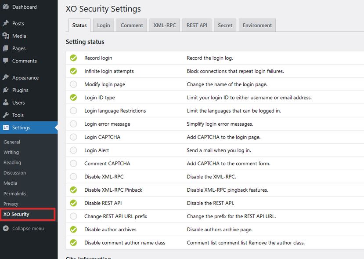364x259 pixels.
Task: Go to the Secret tab
Action: [x=225, y=25]
